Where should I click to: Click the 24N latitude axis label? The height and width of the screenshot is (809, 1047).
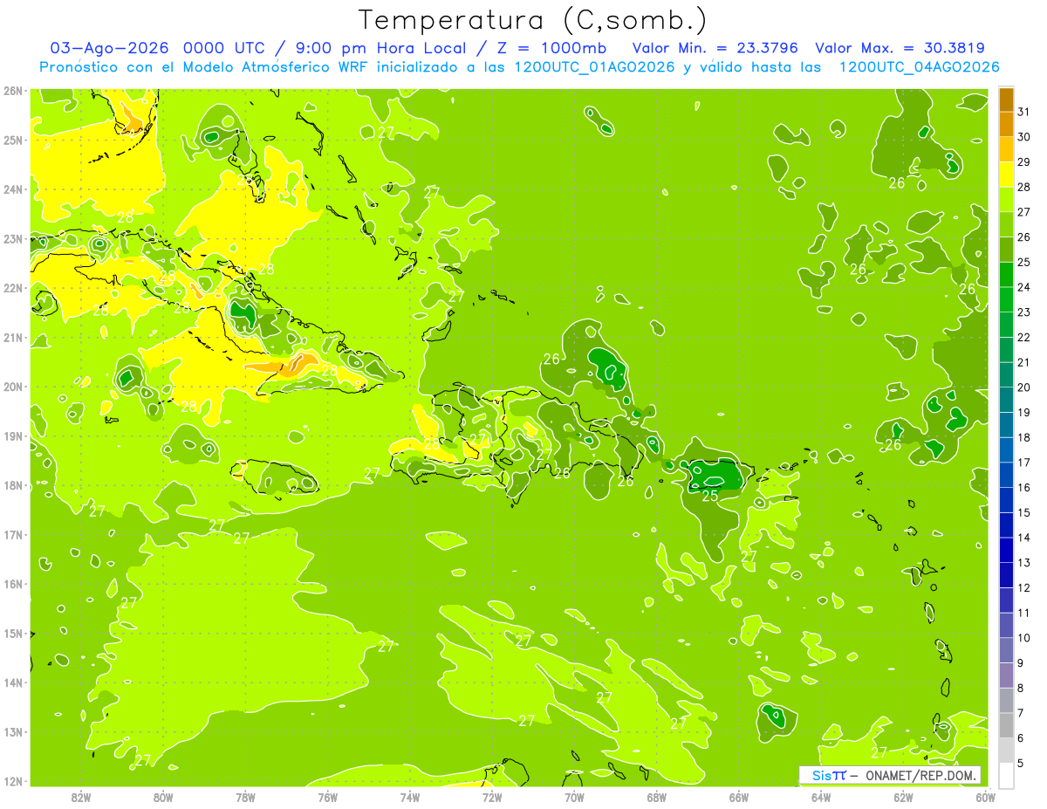[x=12, y=189]
